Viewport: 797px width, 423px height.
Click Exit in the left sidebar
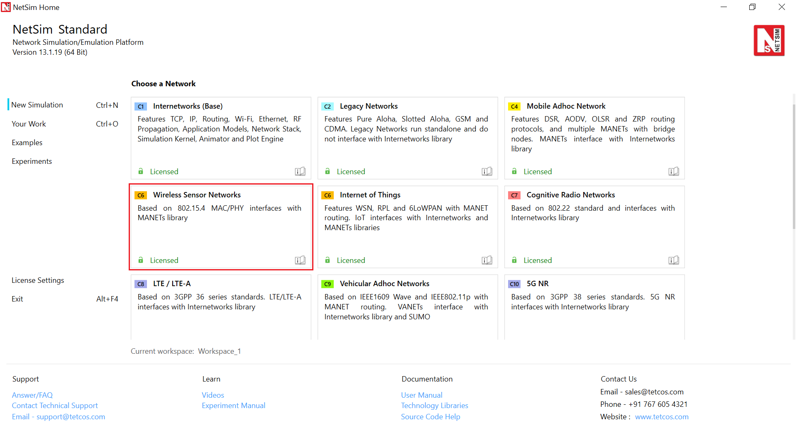click(x=17, y=299)
